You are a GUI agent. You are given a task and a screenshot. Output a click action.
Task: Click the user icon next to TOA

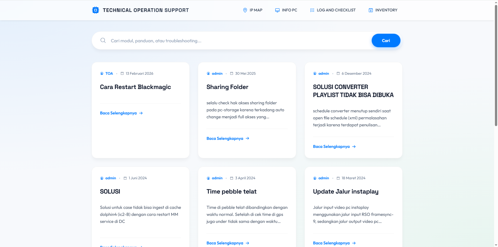[x=102, y=73]
